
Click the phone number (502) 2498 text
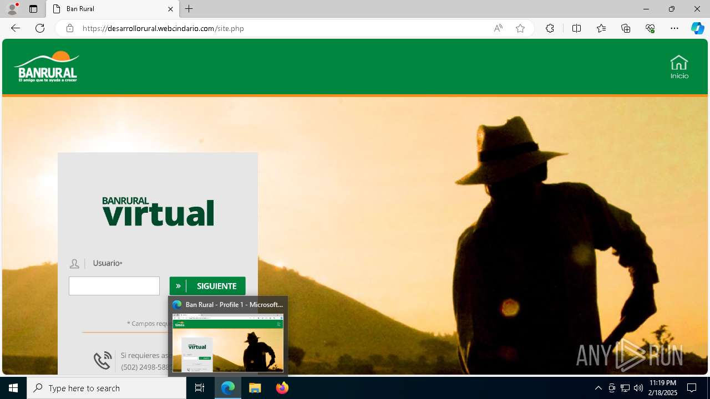(x=145, y=367)
